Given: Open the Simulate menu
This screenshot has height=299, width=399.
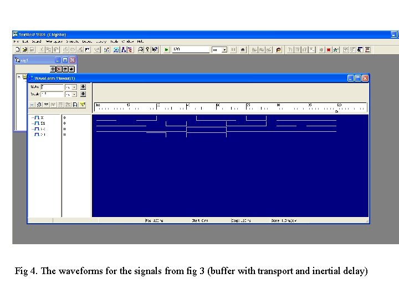Looking at the screenshot, I should [x=73, y=42].
